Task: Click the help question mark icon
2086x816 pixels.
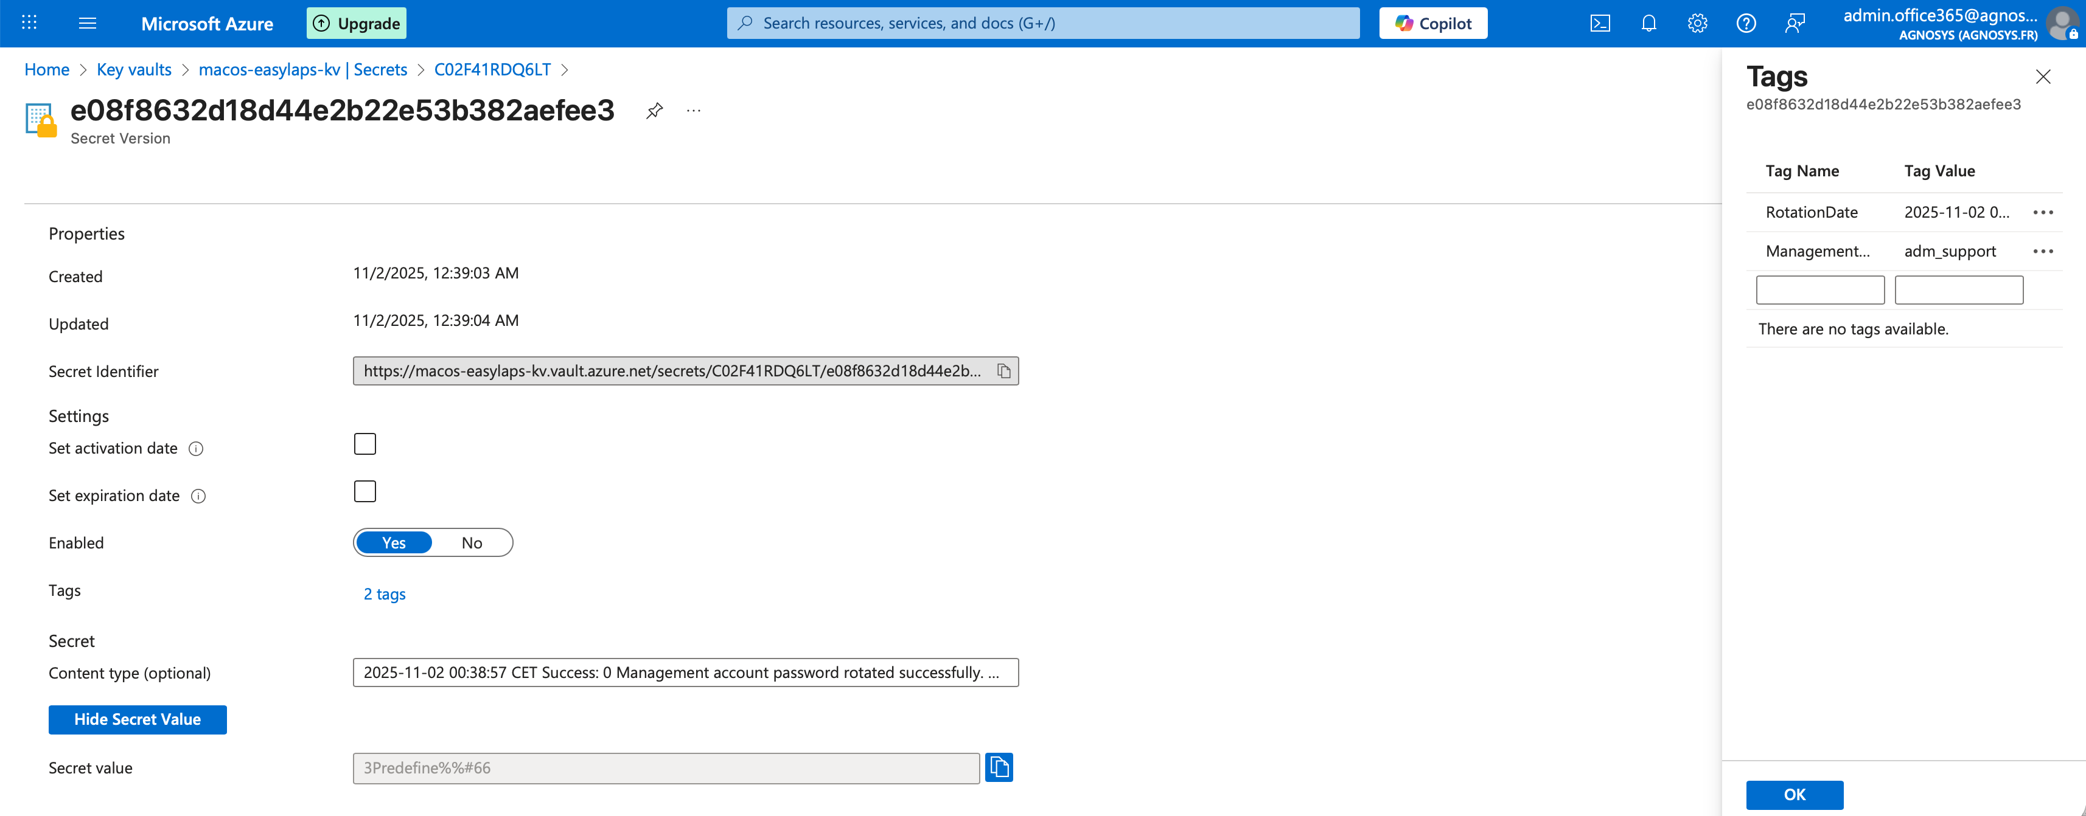Action: [1746, 24]
